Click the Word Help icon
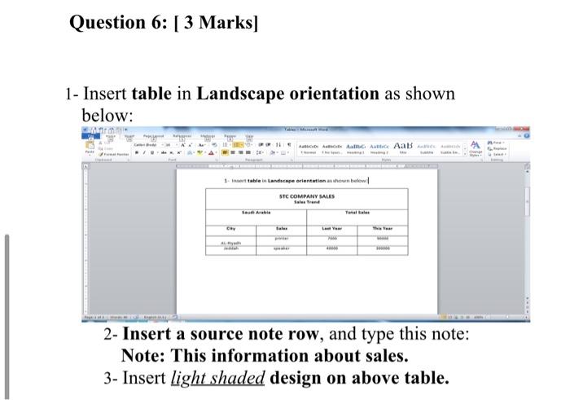The image size is (570, 400). click(526, 136)
